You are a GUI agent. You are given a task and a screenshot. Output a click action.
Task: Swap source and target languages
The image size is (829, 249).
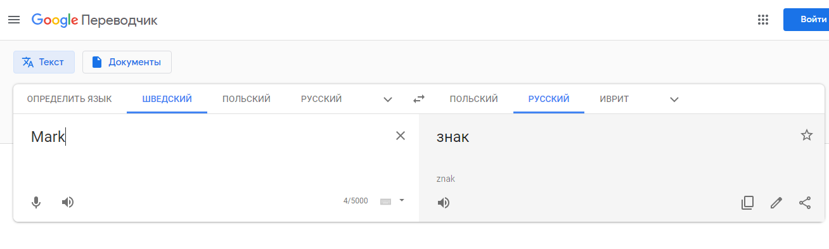point(419,99)
